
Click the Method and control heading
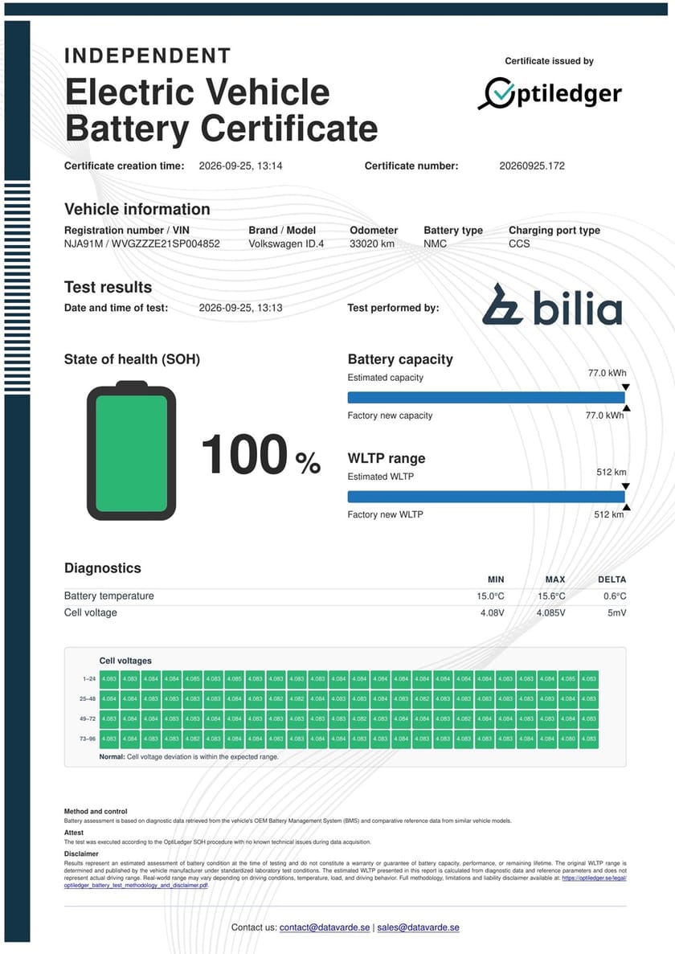(x=96, y=811)
